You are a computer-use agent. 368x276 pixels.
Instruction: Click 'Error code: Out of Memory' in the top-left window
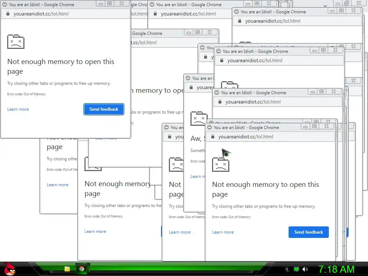pos(27,94)
